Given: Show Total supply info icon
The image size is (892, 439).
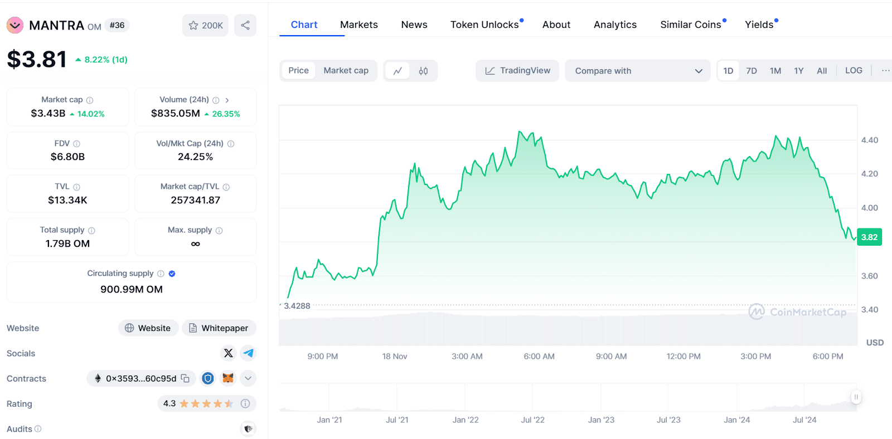Looking at the screenshot, I should click(x=91, y=231).
